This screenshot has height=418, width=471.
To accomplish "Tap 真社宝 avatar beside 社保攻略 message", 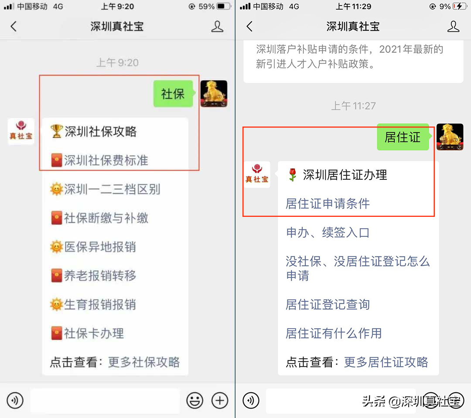I will tap(21, 131).
